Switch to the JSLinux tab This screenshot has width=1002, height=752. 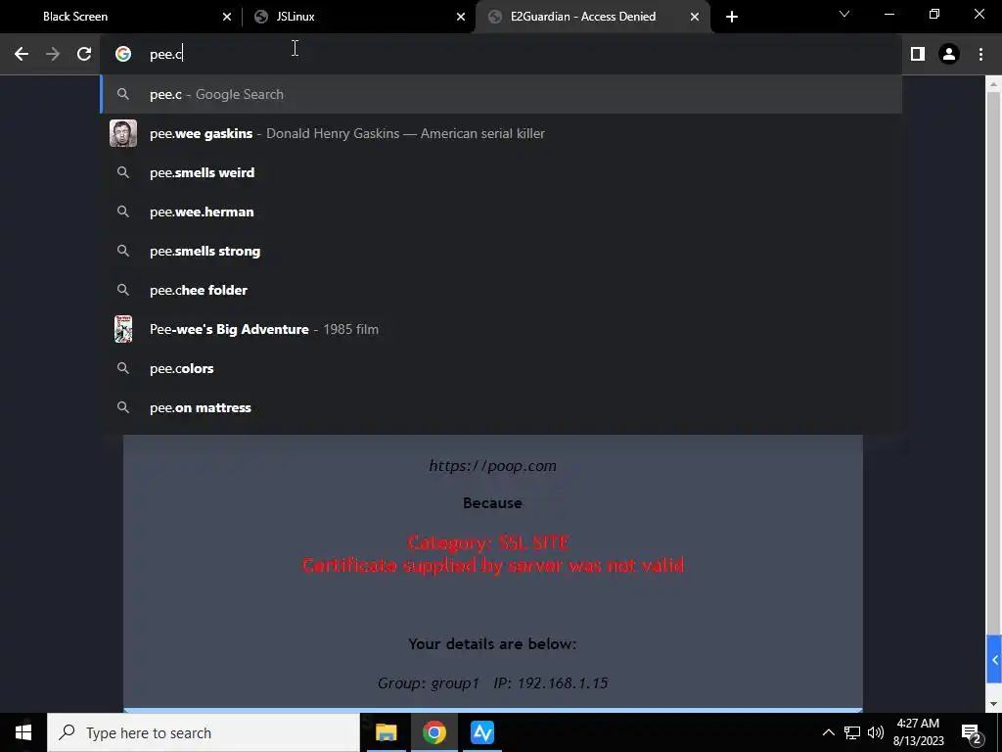click(x=358, y=17)
